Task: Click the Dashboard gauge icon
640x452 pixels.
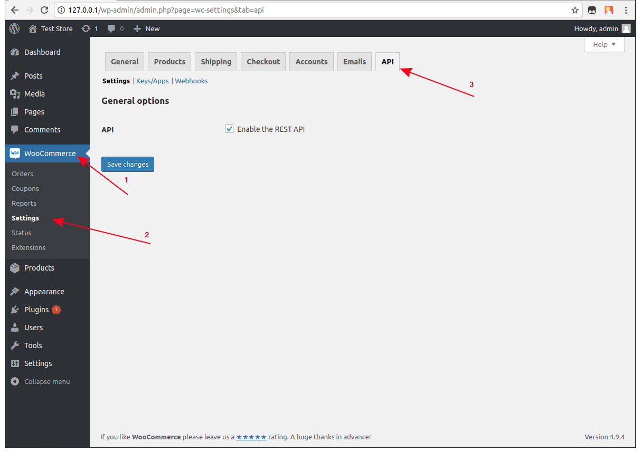Action: point(15,52)
